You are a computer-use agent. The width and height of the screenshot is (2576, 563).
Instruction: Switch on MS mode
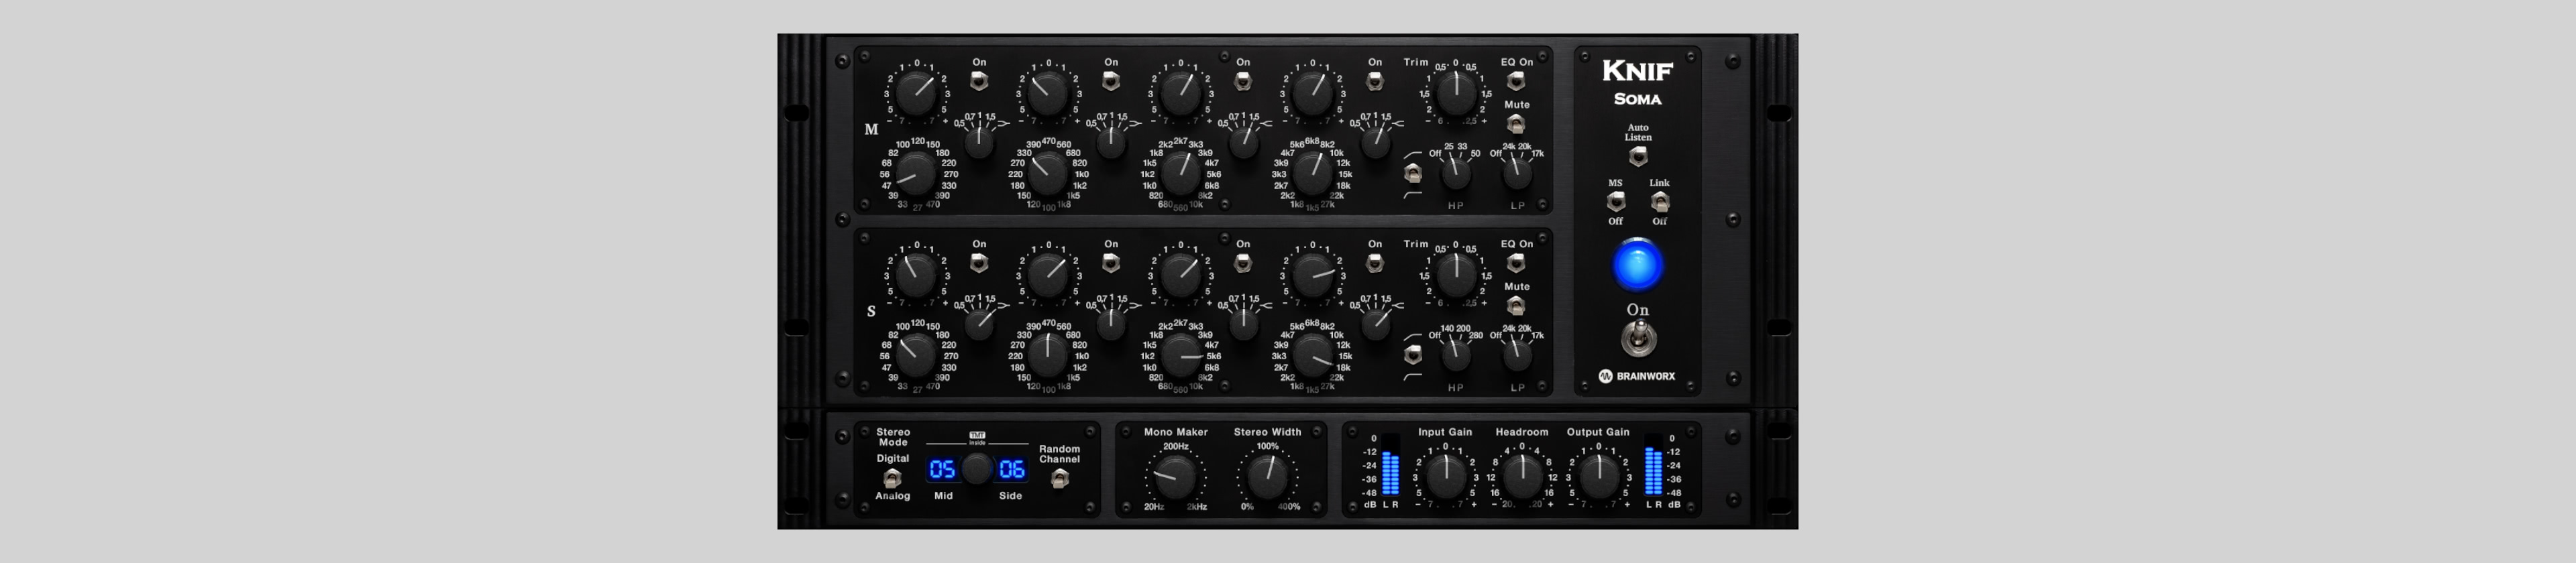[1616, 202]
